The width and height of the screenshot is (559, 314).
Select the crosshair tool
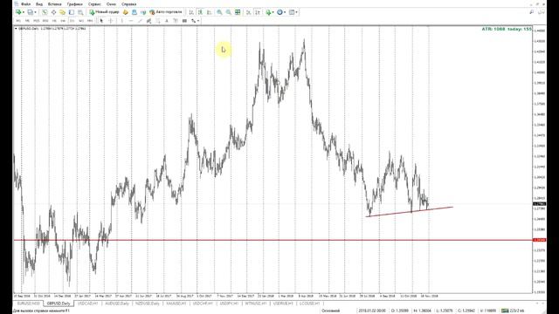click(x=111, y=21)
